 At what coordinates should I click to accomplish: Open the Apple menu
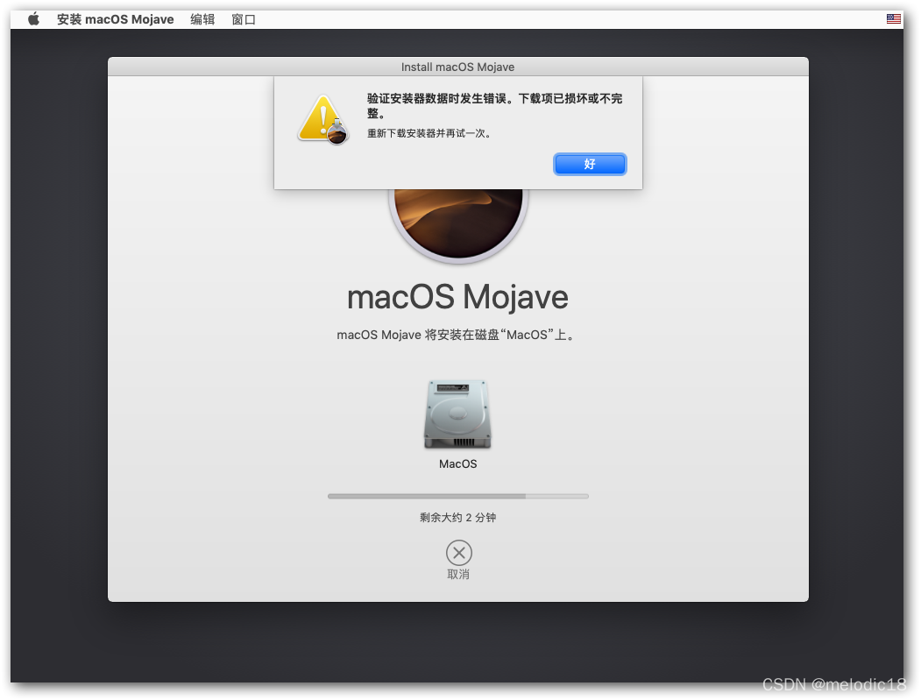coord(34,19)
